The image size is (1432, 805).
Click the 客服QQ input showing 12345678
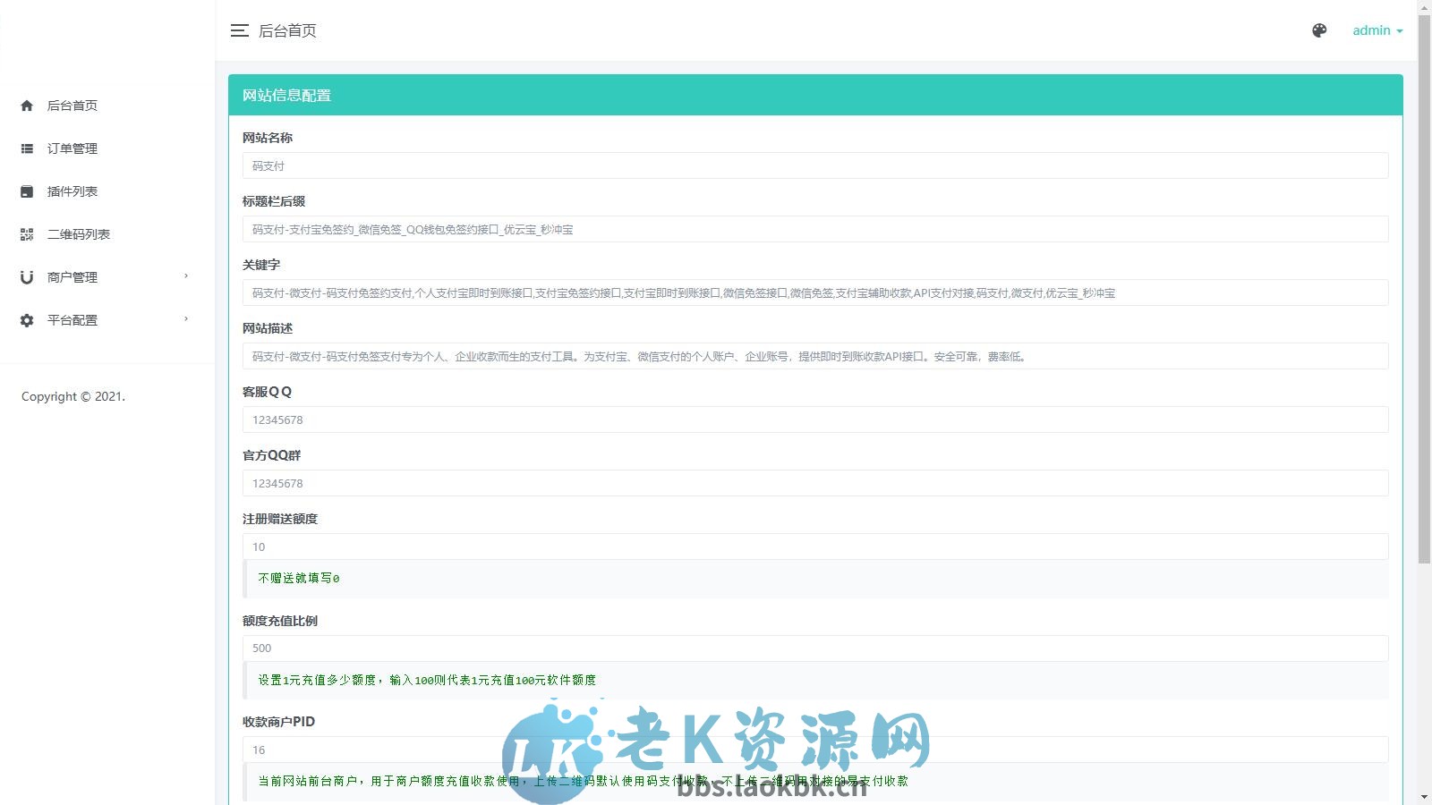[x=815, y=419]
